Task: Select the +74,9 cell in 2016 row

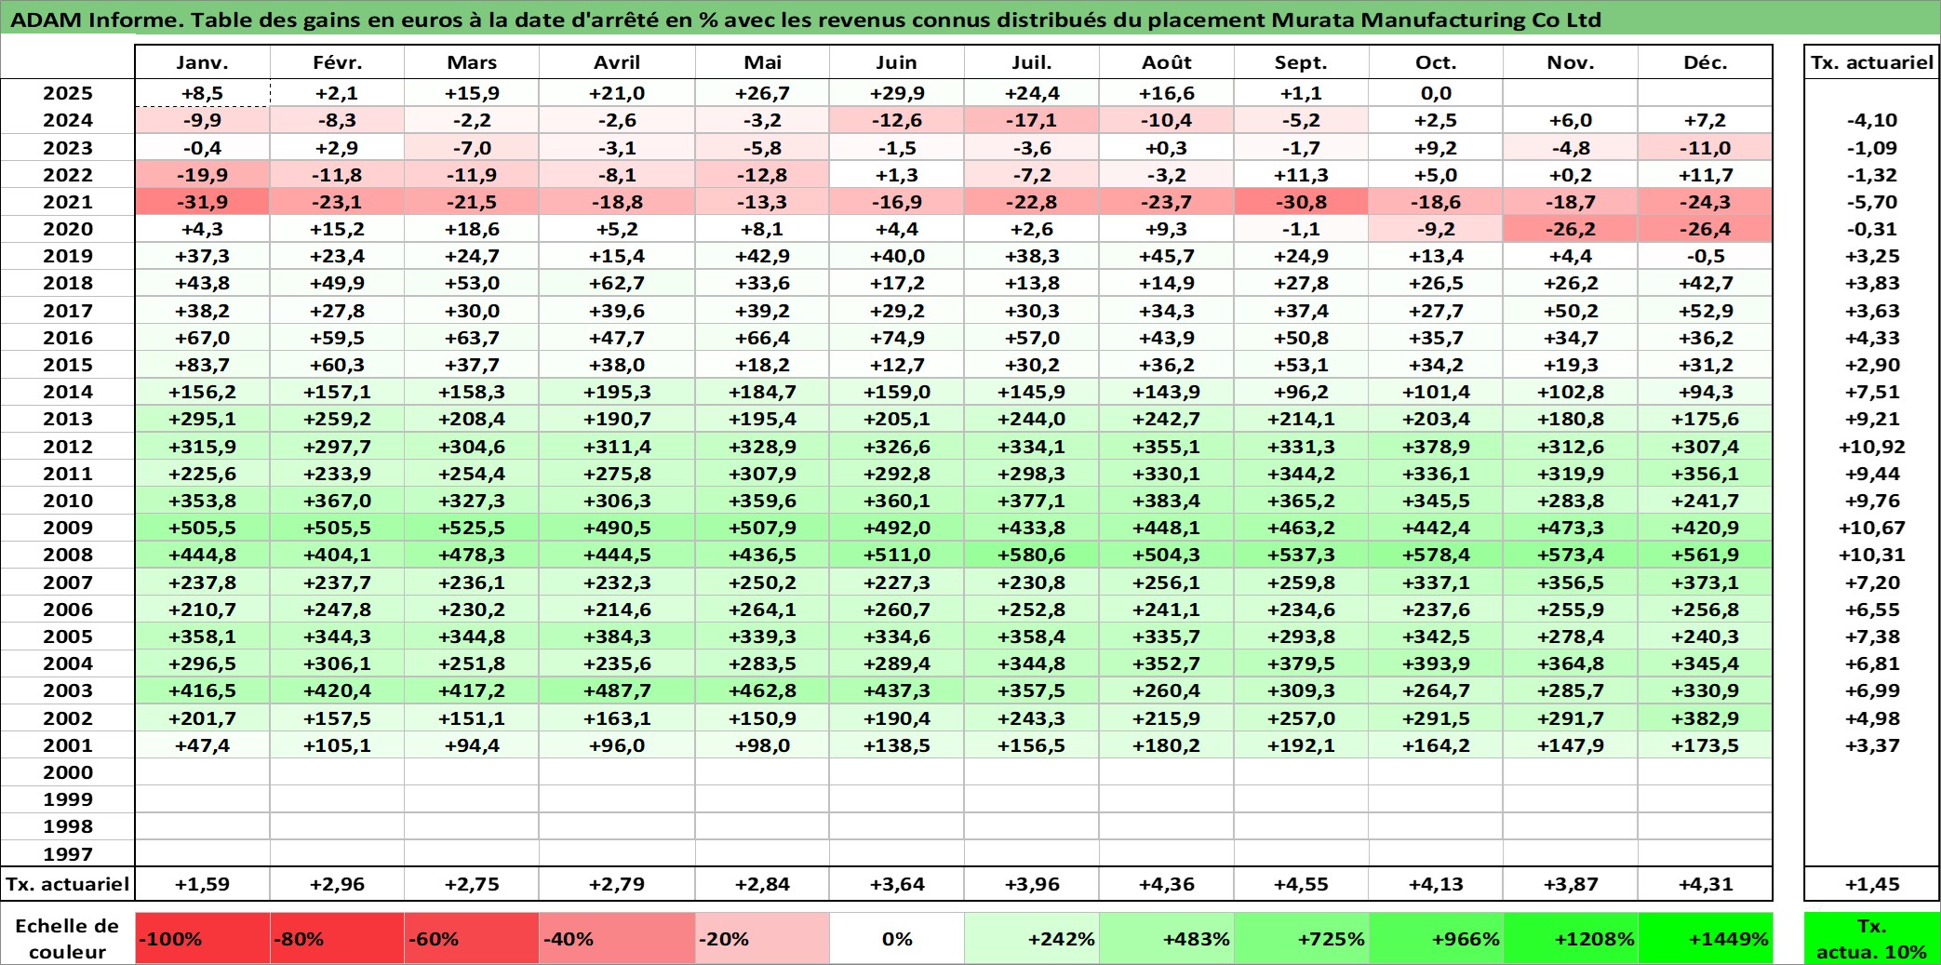Action: tap(897, 338)
